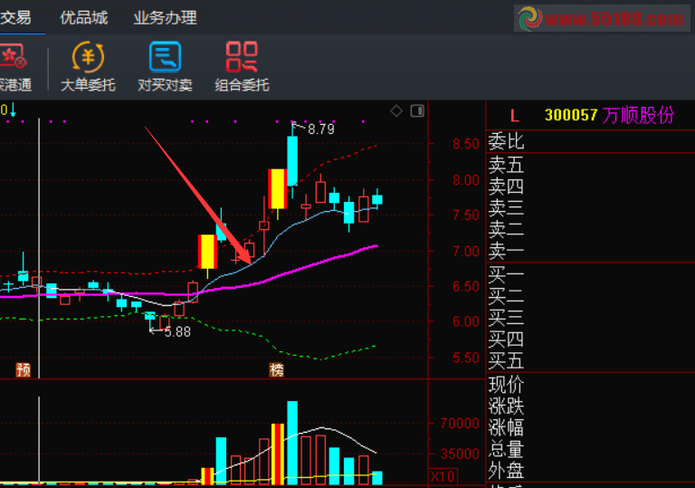Click the 5.88 low price label
The height and width of the screenshot is (488, 695).
point(176,332)
